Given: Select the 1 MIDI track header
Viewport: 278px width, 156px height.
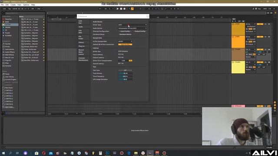Looking at the screenshot, I should coord(238,29).
